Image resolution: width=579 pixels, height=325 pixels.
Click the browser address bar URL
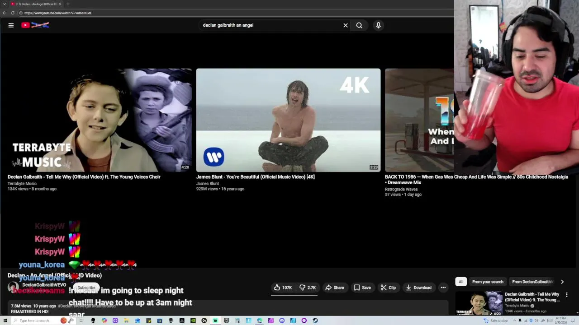tap(58, 13)
